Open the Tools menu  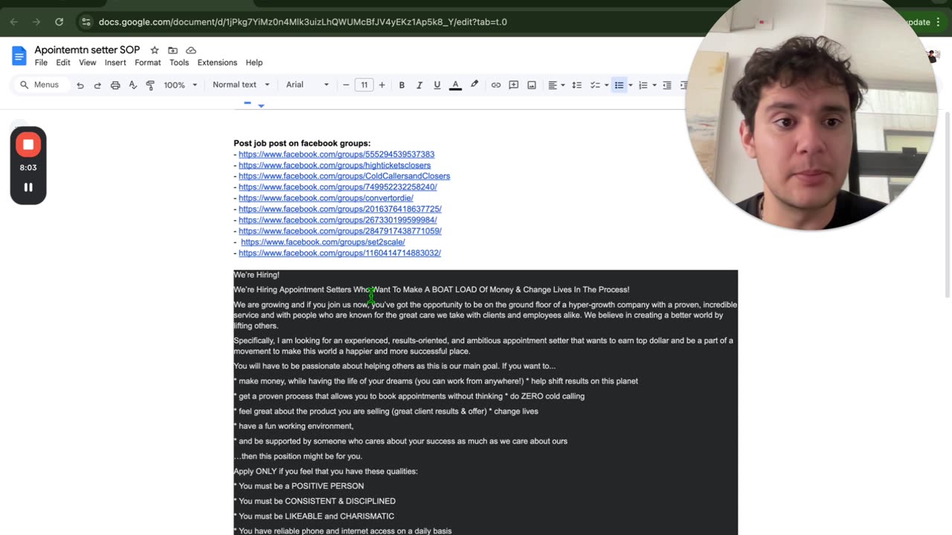click(179, 62)
